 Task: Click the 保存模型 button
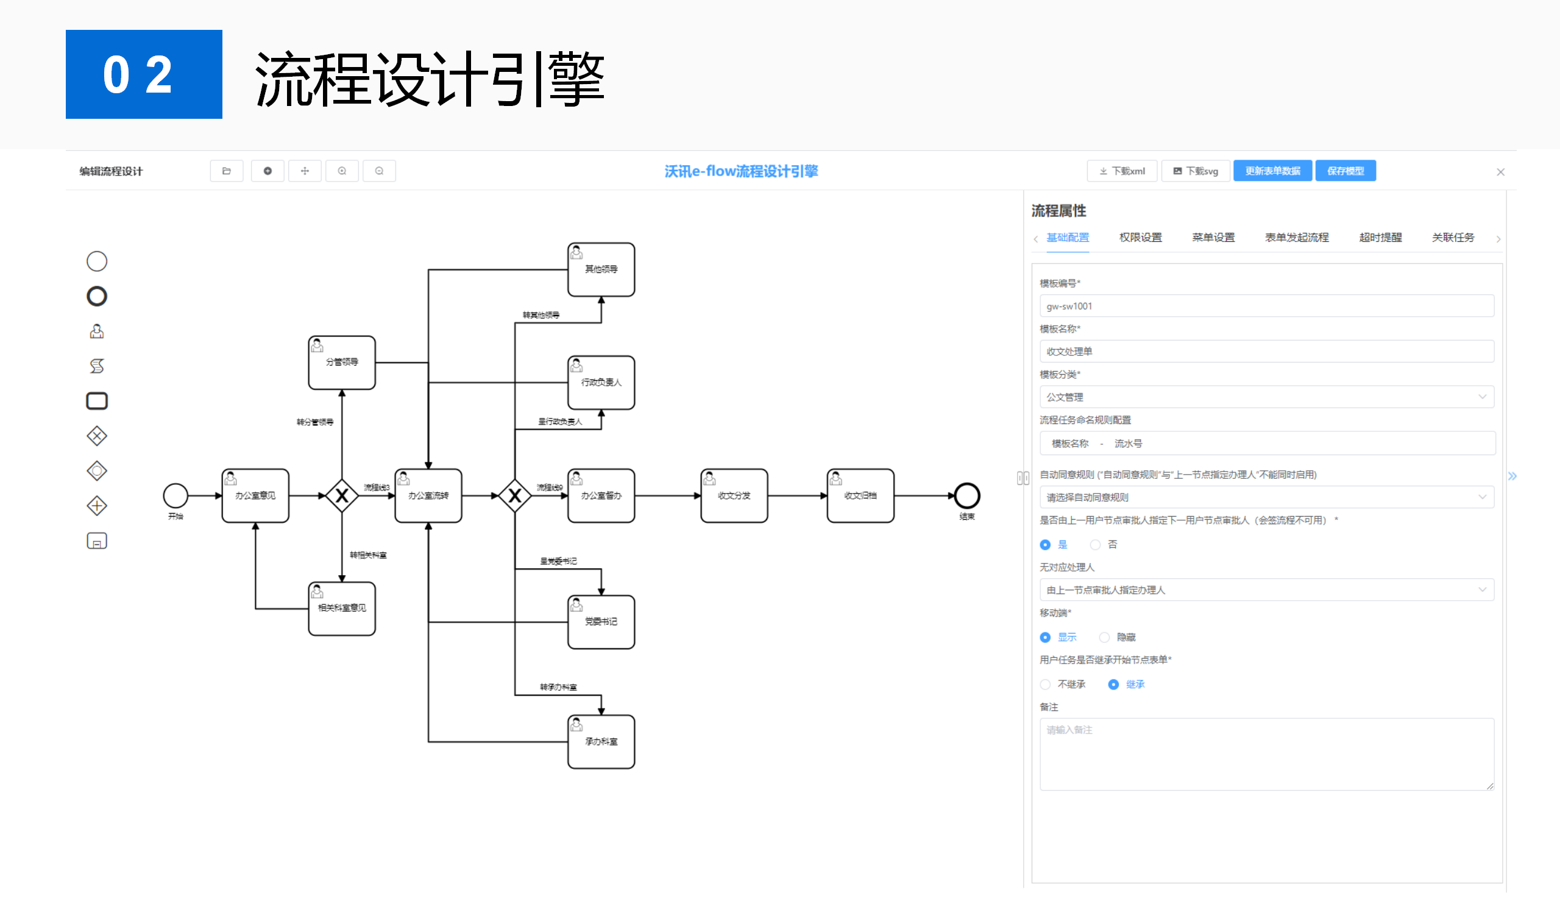point(1345,171)
